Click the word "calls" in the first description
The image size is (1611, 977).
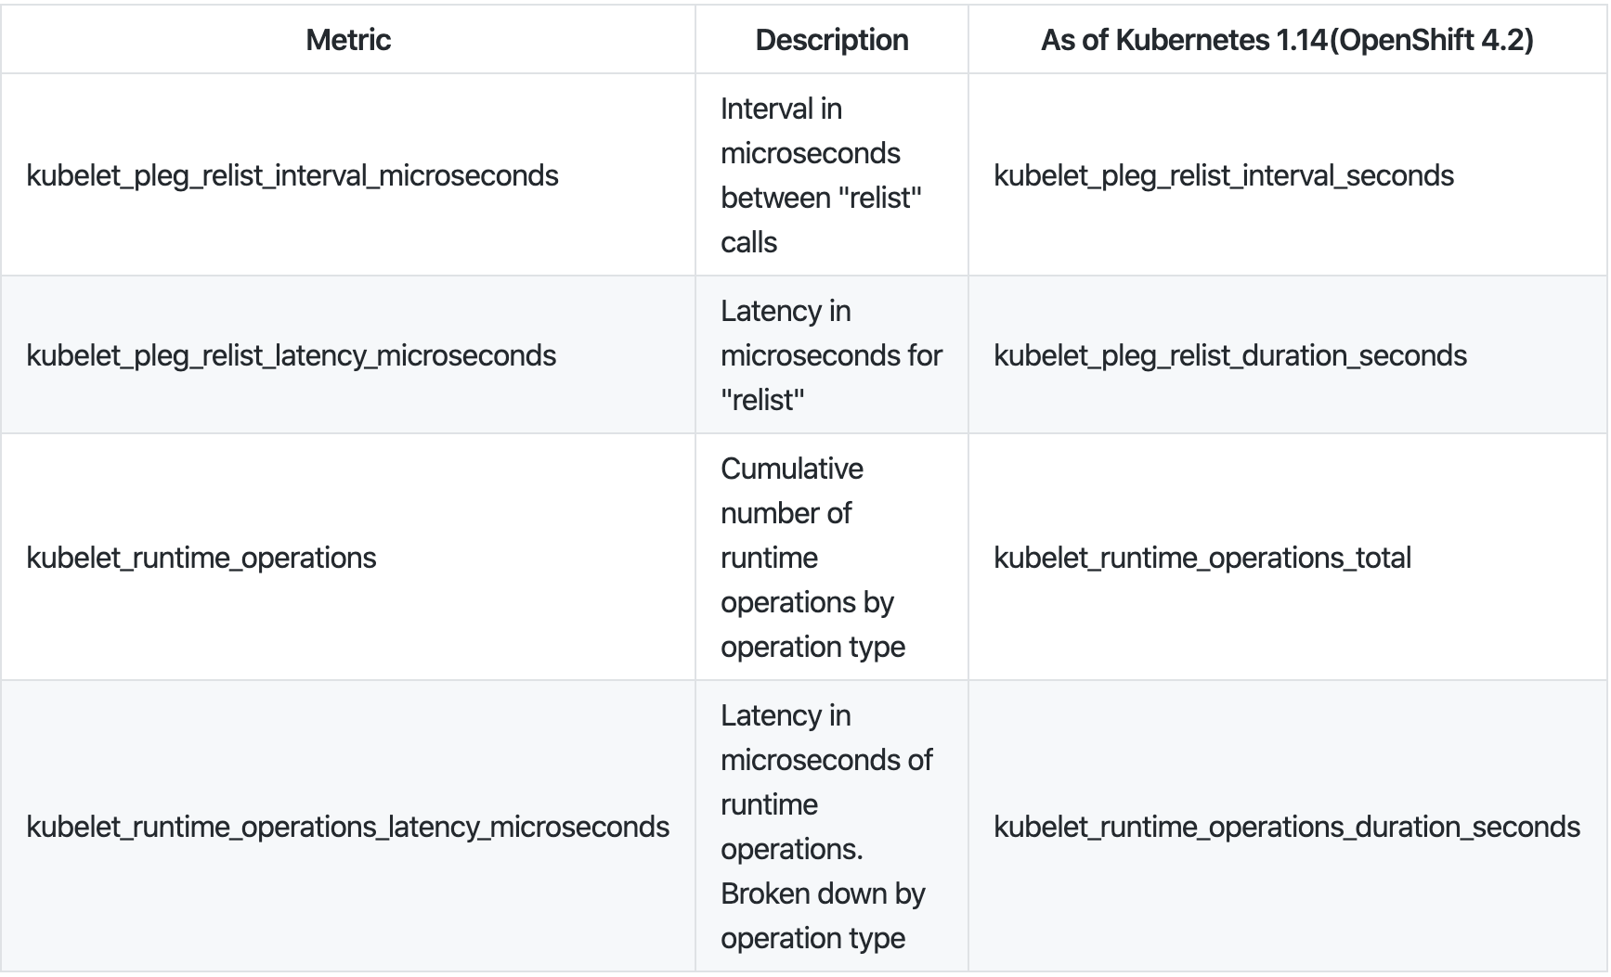click(748, 242)
